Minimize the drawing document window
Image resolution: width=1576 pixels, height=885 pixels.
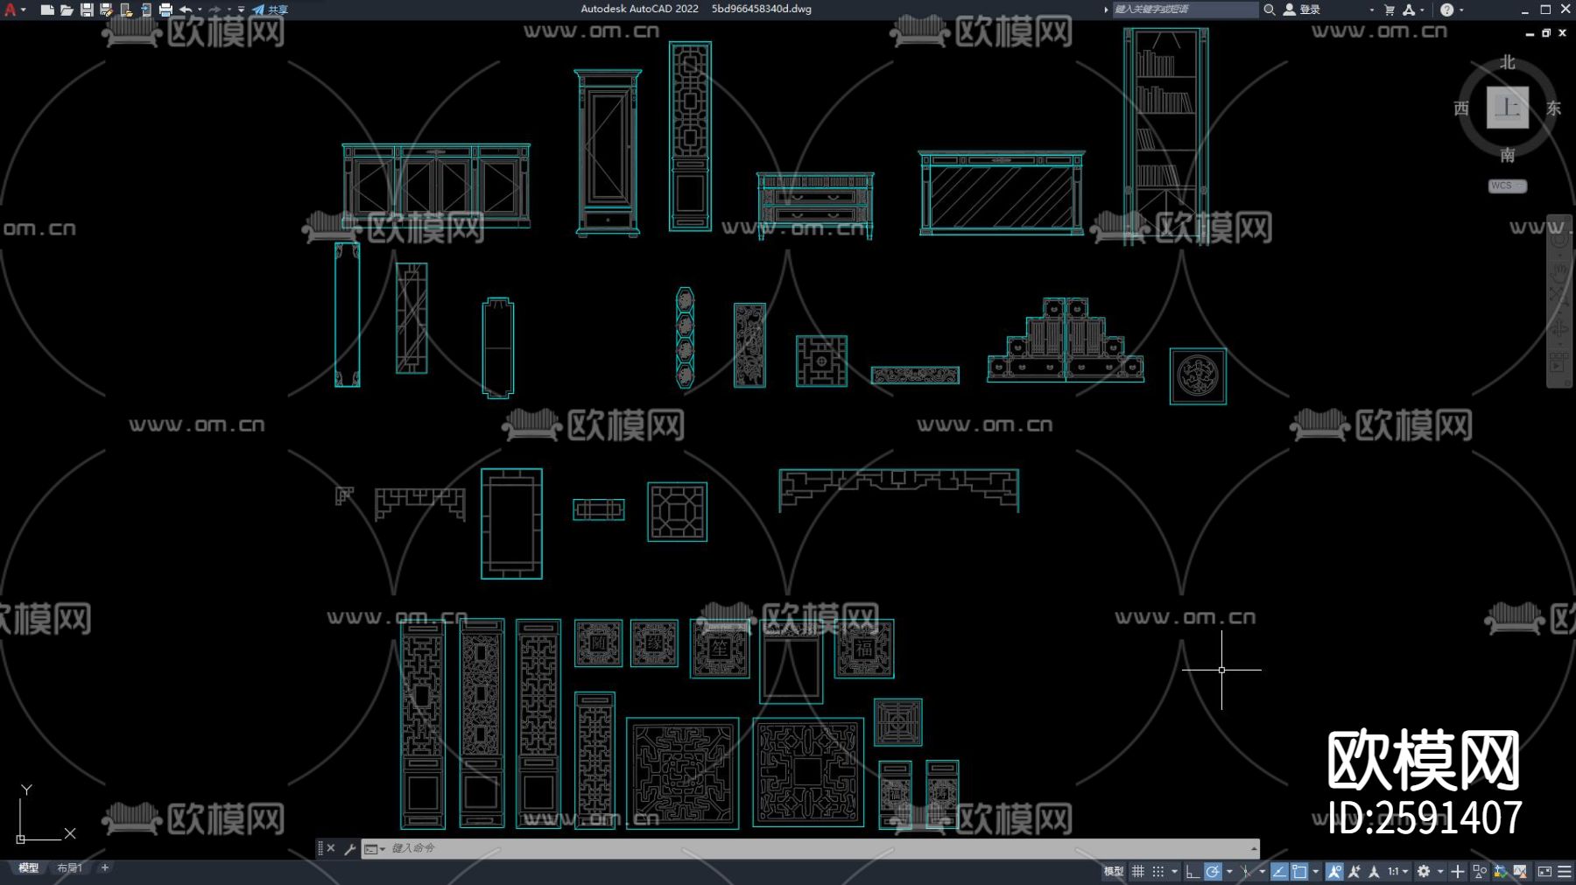[x=1530, y=33]
